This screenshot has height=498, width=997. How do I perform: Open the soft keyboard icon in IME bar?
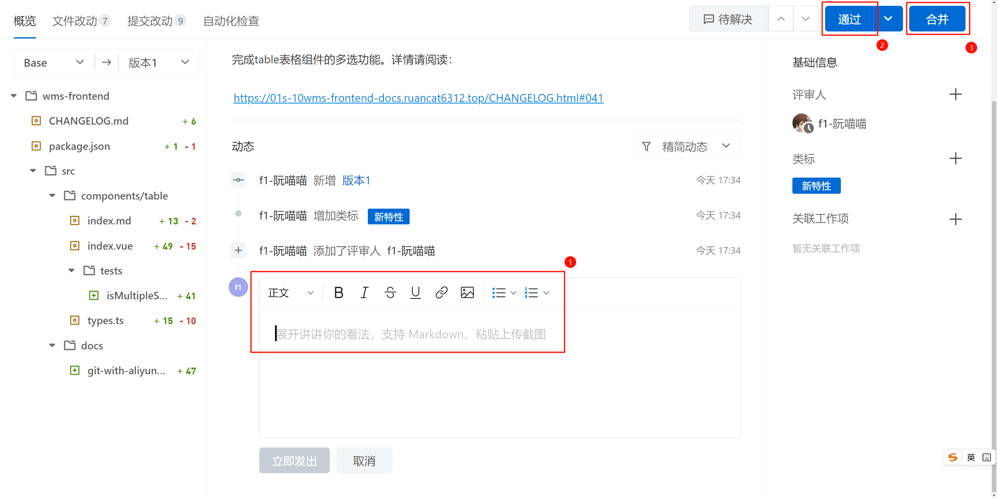[987, 457]
